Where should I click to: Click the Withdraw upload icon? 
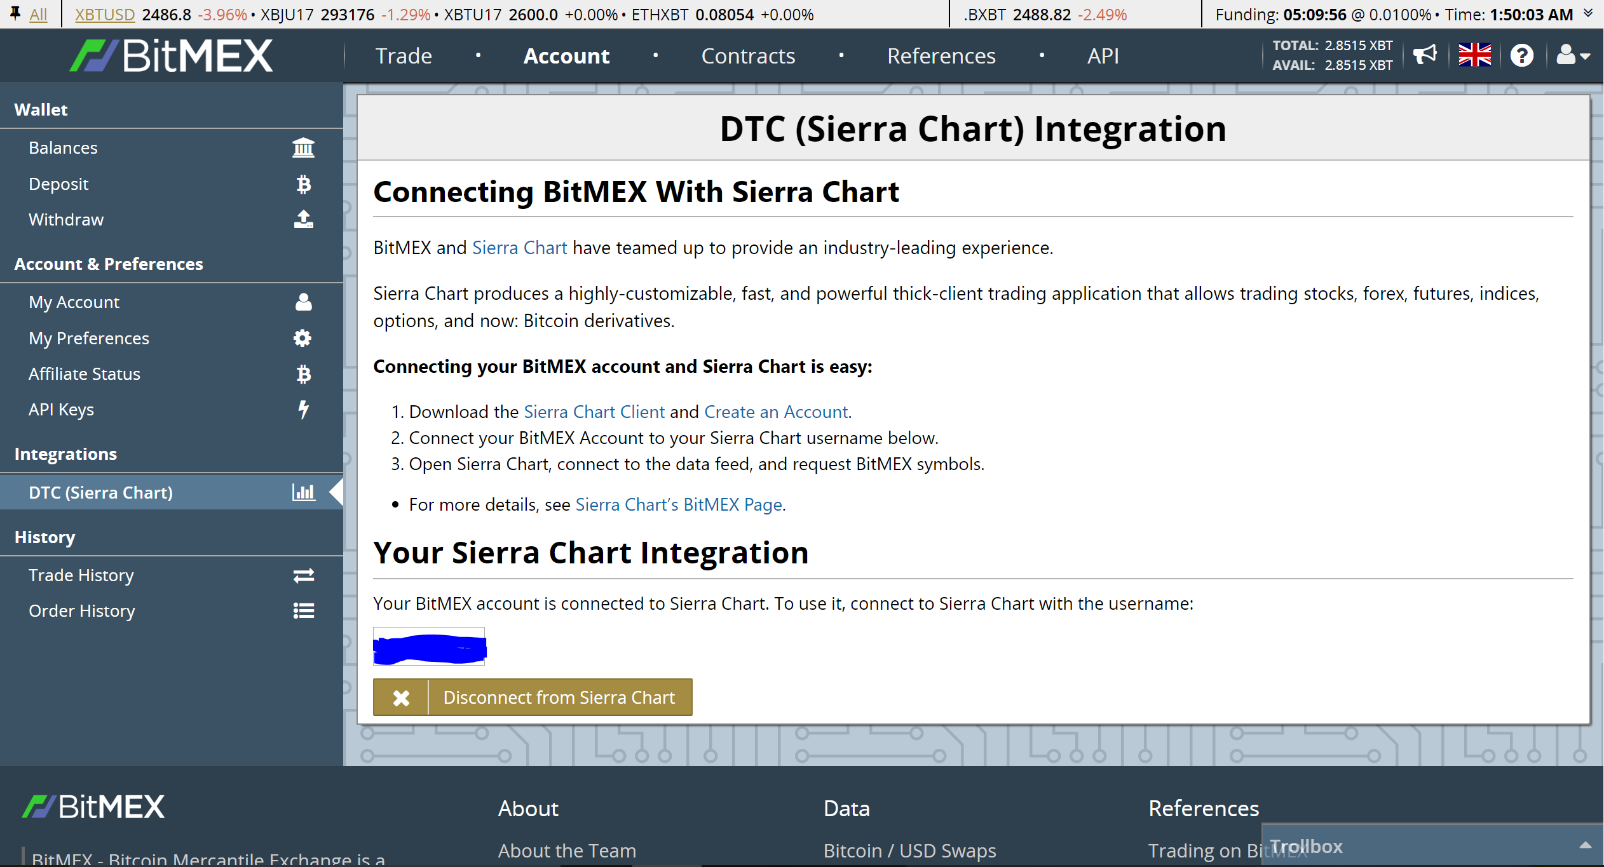click(303, 219)
